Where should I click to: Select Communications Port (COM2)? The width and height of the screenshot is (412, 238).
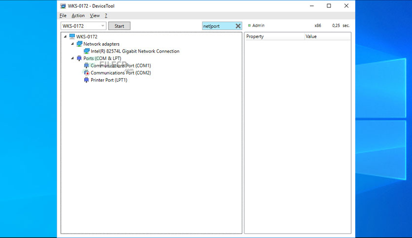[x=121, y=73]
